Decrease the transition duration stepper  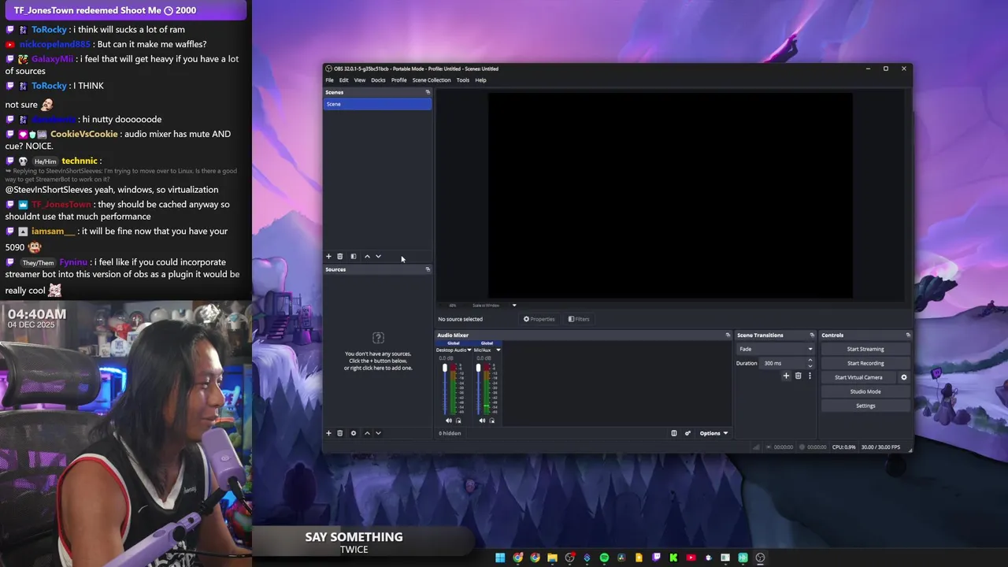pos(810,365)
